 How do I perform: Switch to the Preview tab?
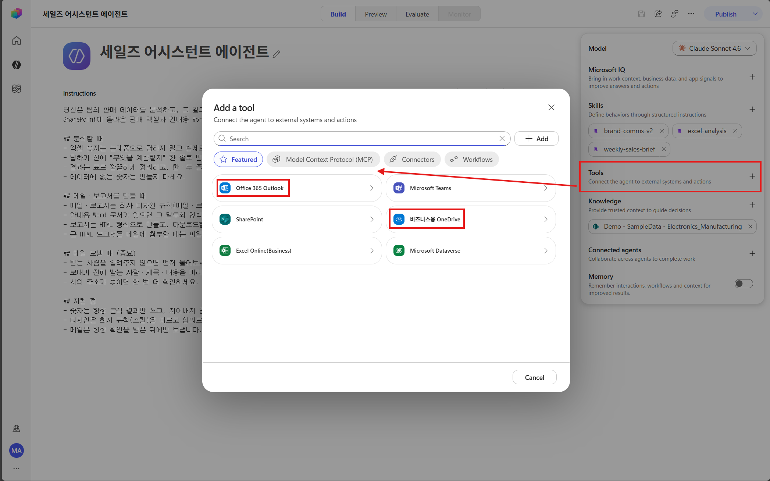point(375,14)
